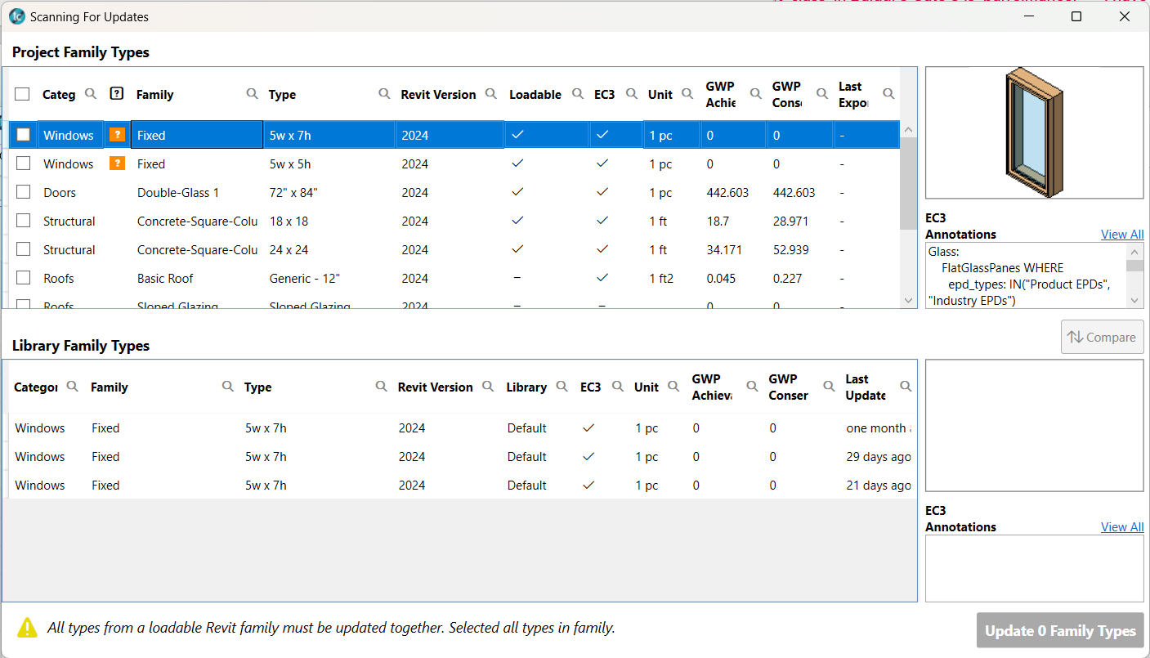Check the Doors Double-Glass 1 row checkbox
The height and width of the screenshot is (658, 1150).
point(24,192)
